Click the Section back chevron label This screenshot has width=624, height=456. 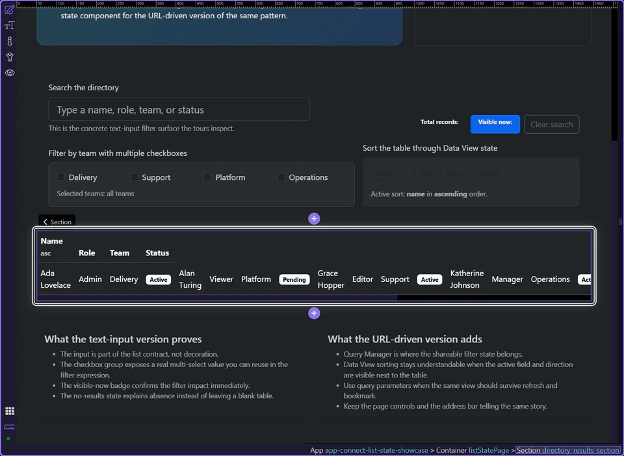tap(57, 222)
